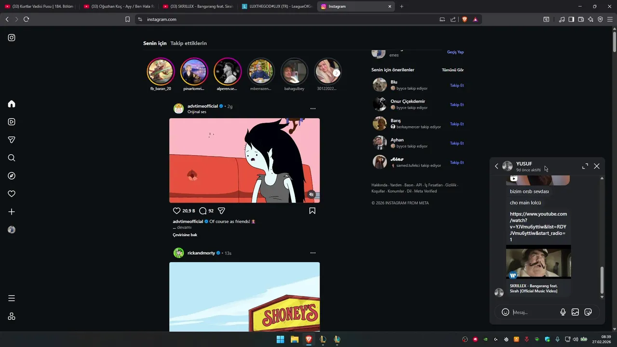The image size is (617, 347).
Task: Open options menu for advtimeofficial post
Action: 313,108
